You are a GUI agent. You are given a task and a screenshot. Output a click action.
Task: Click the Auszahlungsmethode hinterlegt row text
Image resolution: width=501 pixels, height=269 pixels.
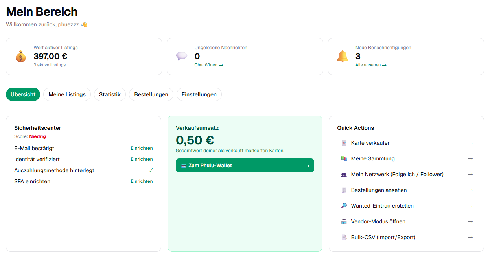54,170
